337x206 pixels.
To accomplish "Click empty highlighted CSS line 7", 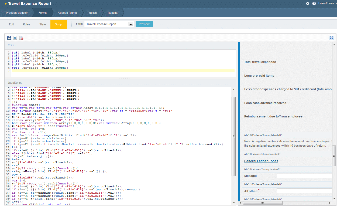I will pyautogui.click(x=123, y=70).
